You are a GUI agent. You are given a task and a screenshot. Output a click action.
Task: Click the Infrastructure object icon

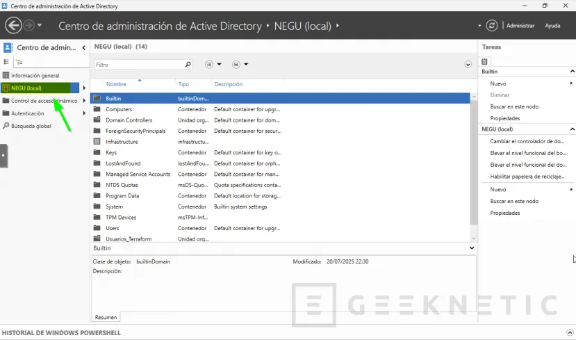click(97, 142)
